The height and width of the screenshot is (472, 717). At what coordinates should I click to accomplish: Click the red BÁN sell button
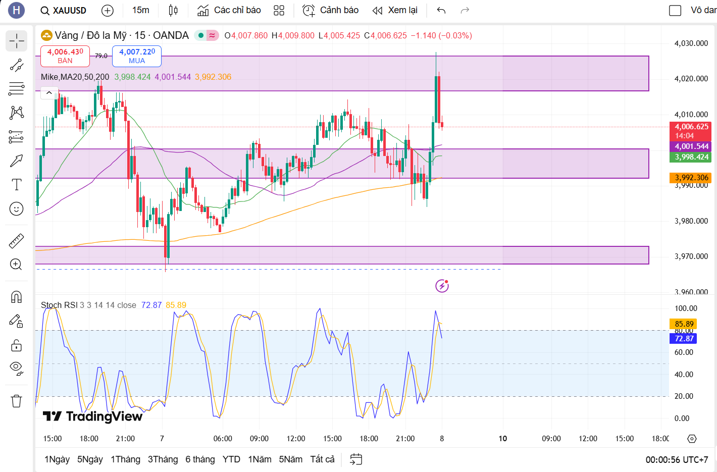pos(65,56)
